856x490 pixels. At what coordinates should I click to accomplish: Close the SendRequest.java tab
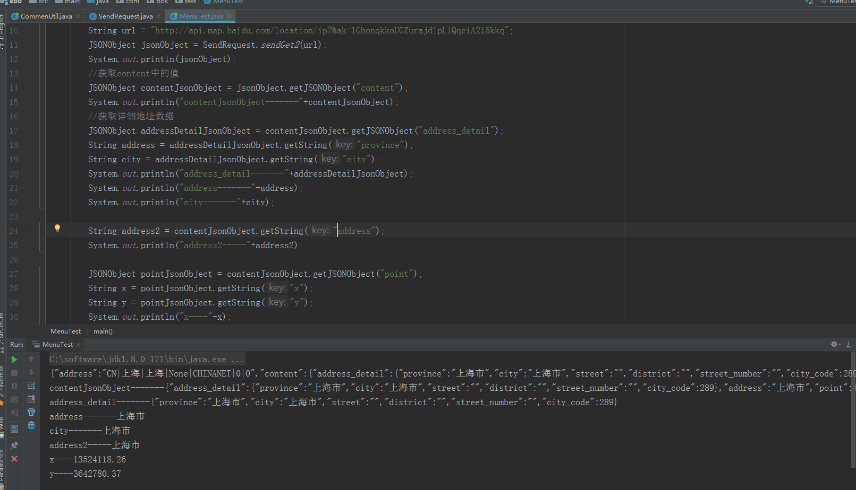(158, 16)
